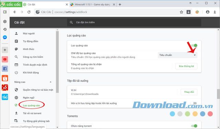Open the Tiêu chuẩn filter mode dropdown
This screenshot has height=129, width=220.
coord(177,55)
